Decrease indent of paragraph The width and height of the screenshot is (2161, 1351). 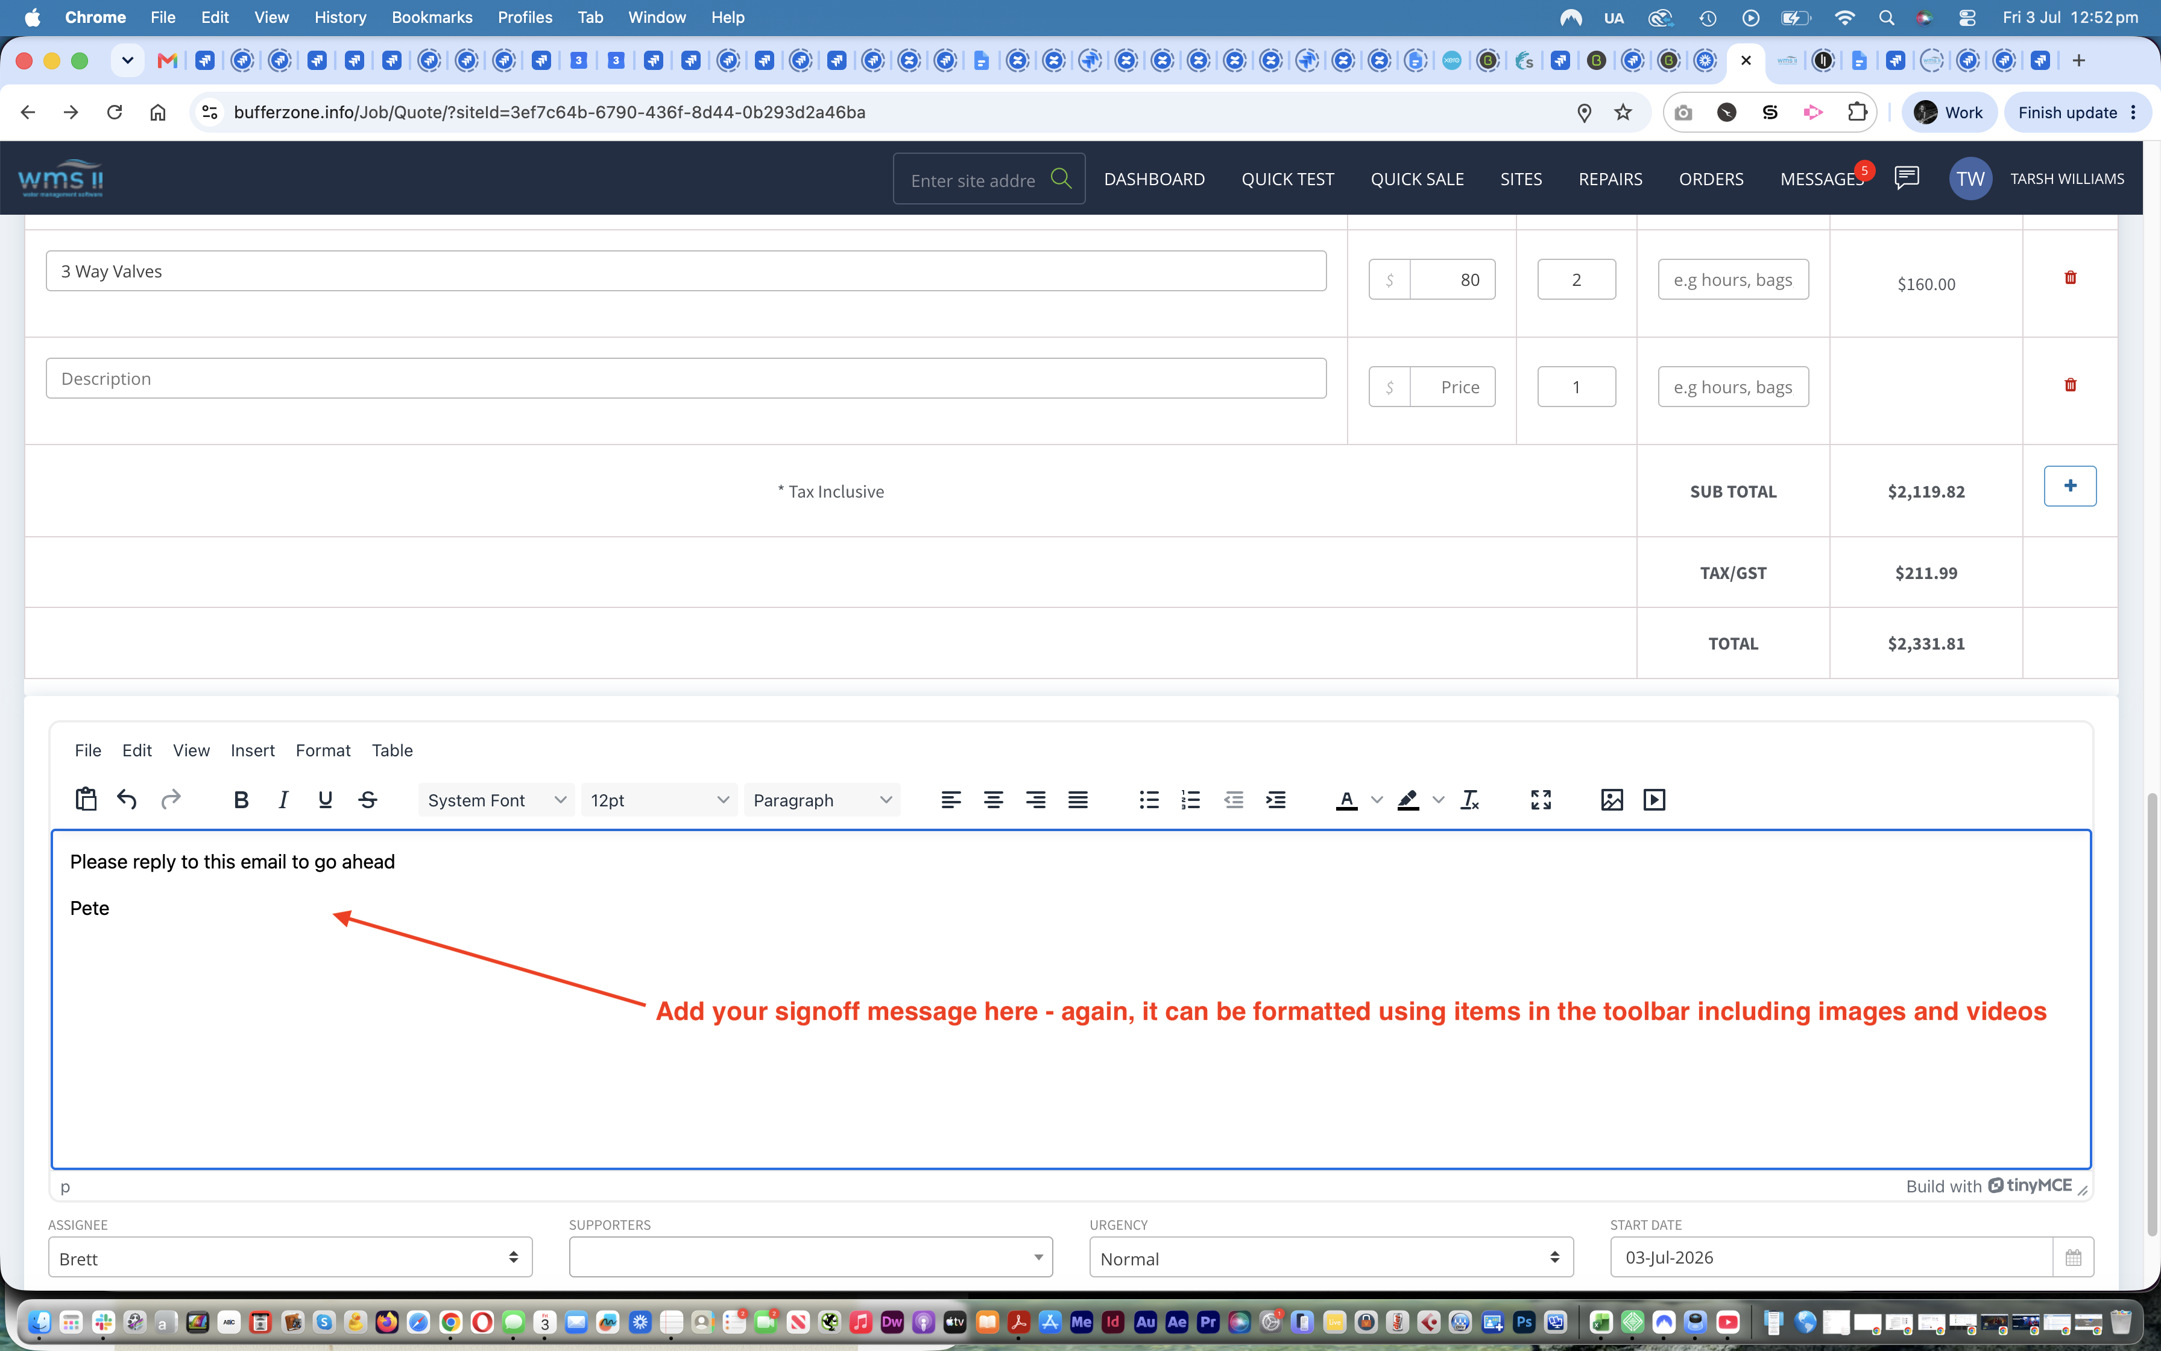point(1233,800)
